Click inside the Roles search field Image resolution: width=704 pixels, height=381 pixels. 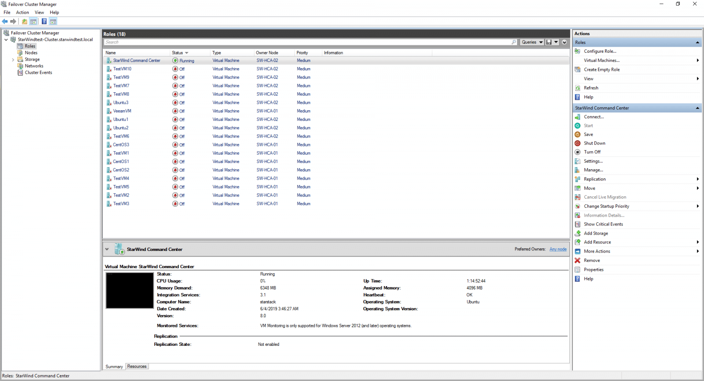[308, 42]
